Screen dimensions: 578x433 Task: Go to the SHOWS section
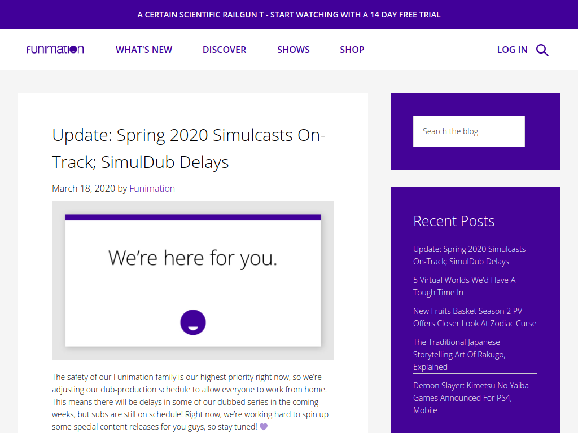[294, 50]
